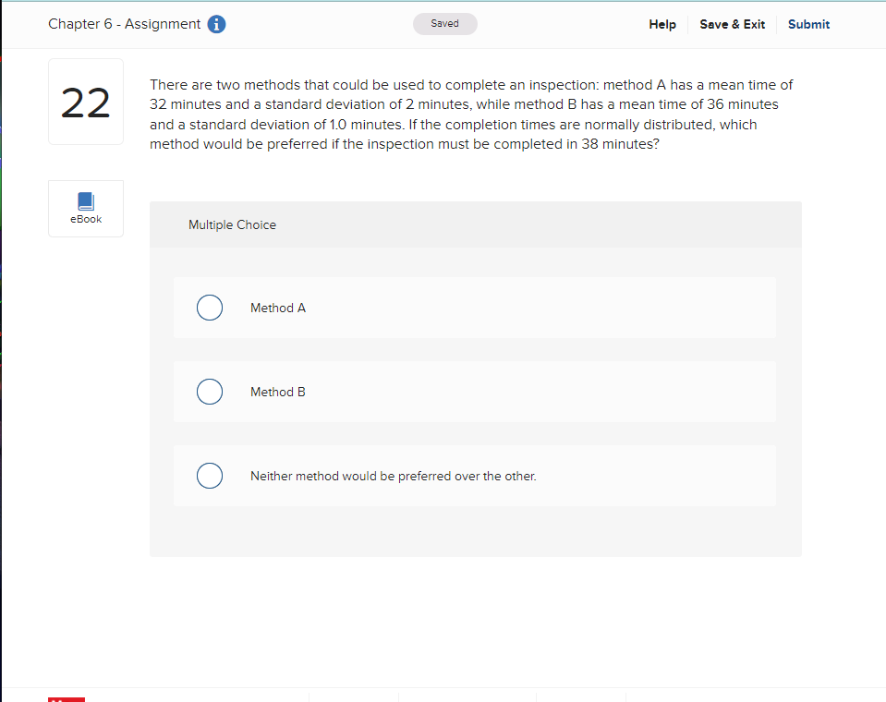Submit the assignment

[807, 24]
